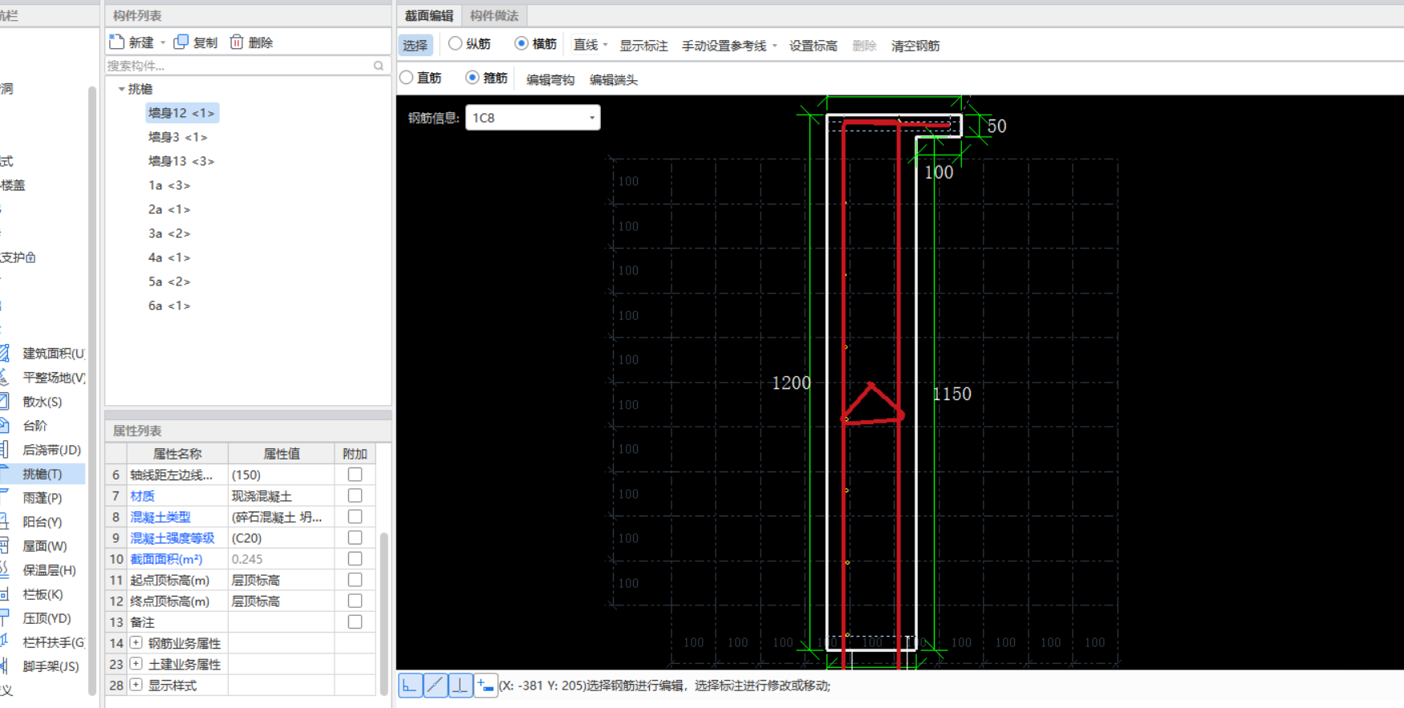1404x708 pixels.
Task: Expand the 土建业务属性 row
Action: (136, 663)
